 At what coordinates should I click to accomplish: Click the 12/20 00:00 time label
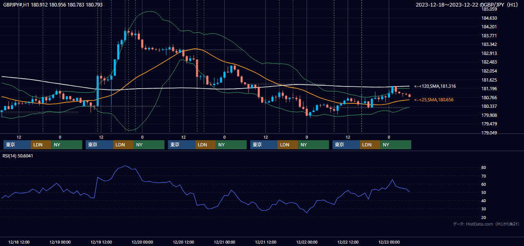142,242
